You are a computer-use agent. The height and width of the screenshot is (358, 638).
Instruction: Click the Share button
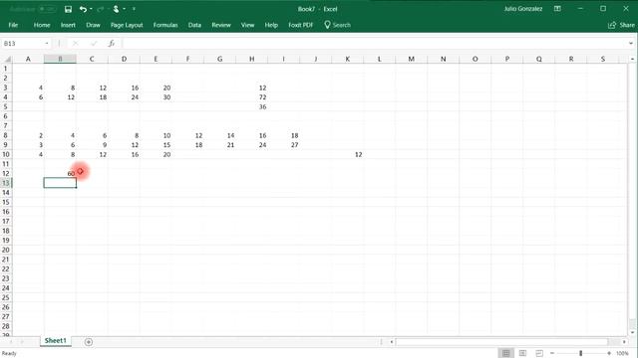click(x=621, y=25)
